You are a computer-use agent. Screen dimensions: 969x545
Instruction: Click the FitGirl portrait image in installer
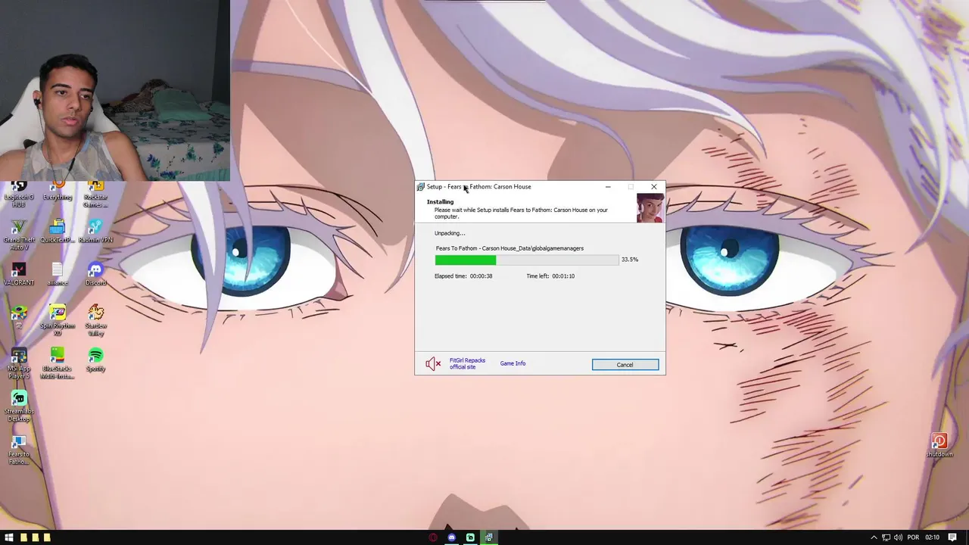tap(650, 208)
